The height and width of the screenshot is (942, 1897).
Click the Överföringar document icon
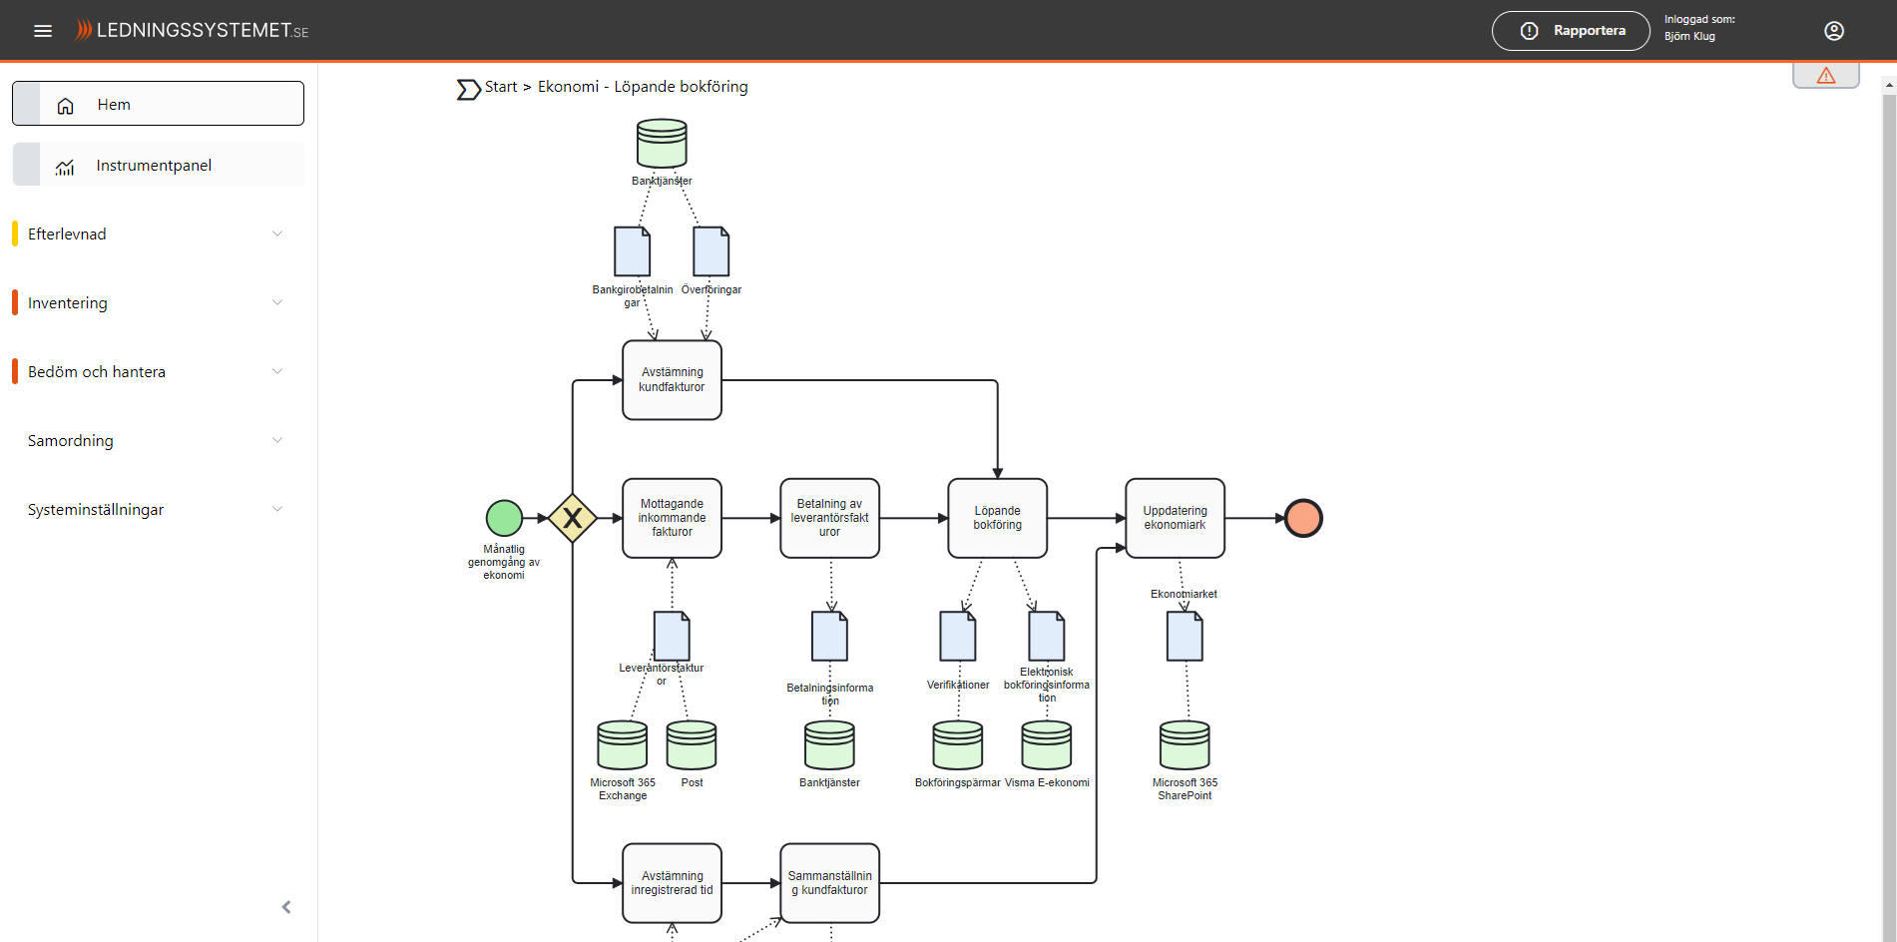click(711, 251)
